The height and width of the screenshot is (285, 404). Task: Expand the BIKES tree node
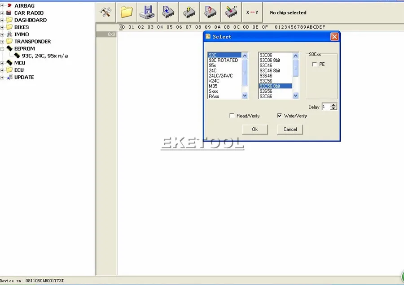2,27
